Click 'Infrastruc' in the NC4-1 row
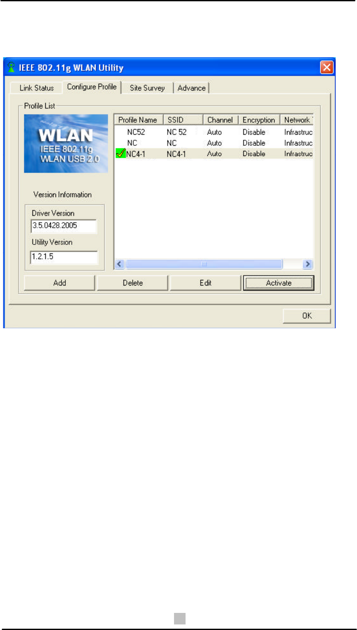 click(299, 153)
